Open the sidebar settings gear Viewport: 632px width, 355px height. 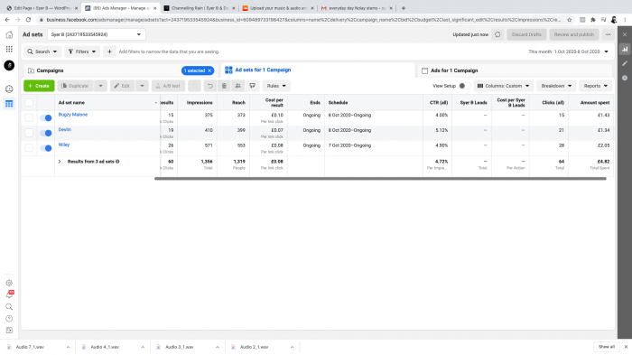(9, 284)
